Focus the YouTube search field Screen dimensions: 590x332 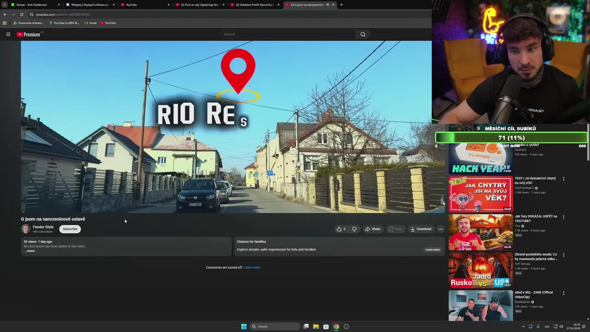coord(288,34)
